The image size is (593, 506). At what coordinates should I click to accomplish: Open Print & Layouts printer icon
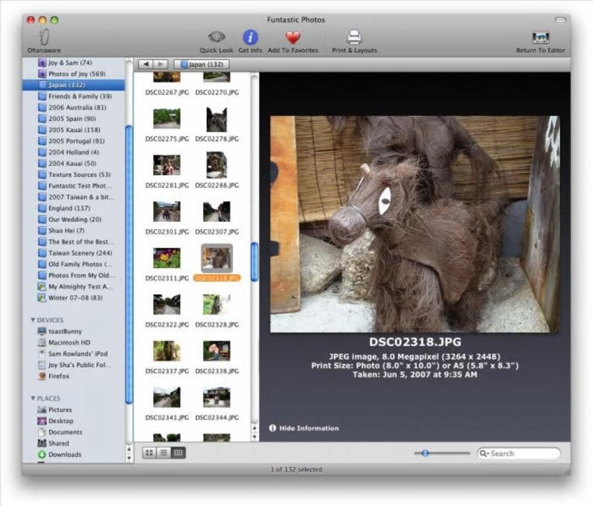pos(354,38)
